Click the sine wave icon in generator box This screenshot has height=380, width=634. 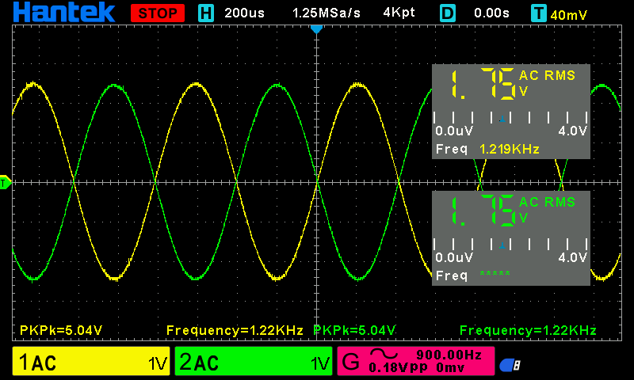(384, 354)
